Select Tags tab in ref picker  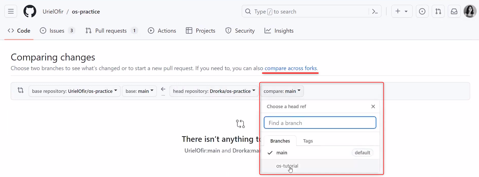click(308, 141)
